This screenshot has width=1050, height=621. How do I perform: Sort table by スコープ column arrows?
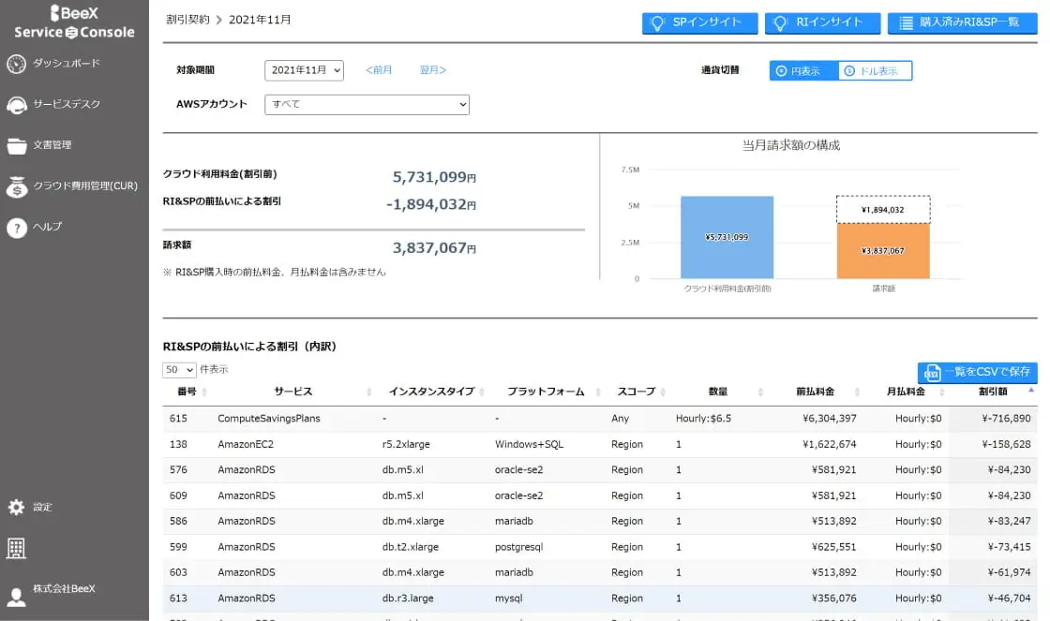(663, 392)
